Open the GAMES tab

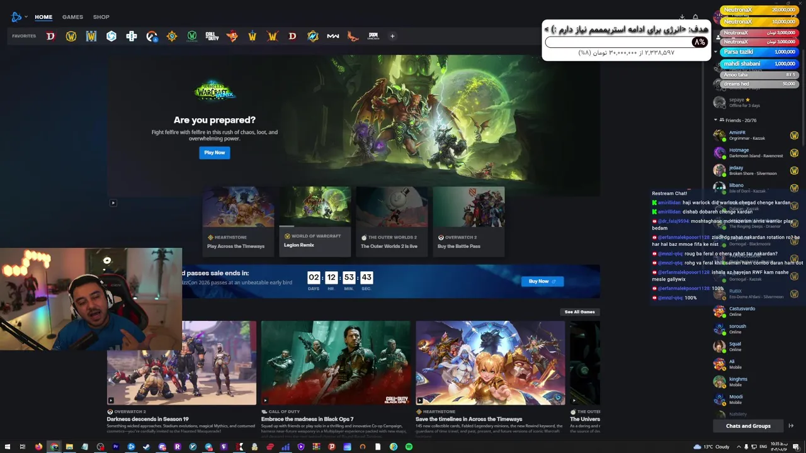click(x=72, y=17)
